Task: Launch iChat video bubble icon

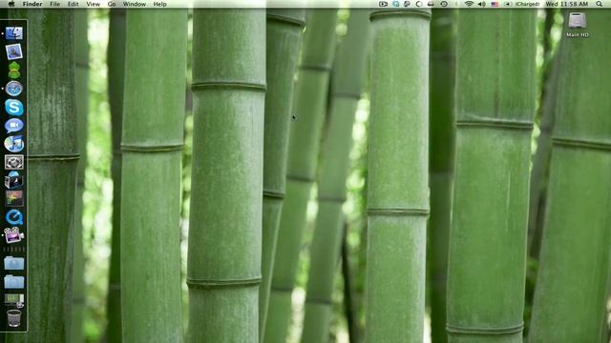Action: pyautogui.click(x=14, y=126)
